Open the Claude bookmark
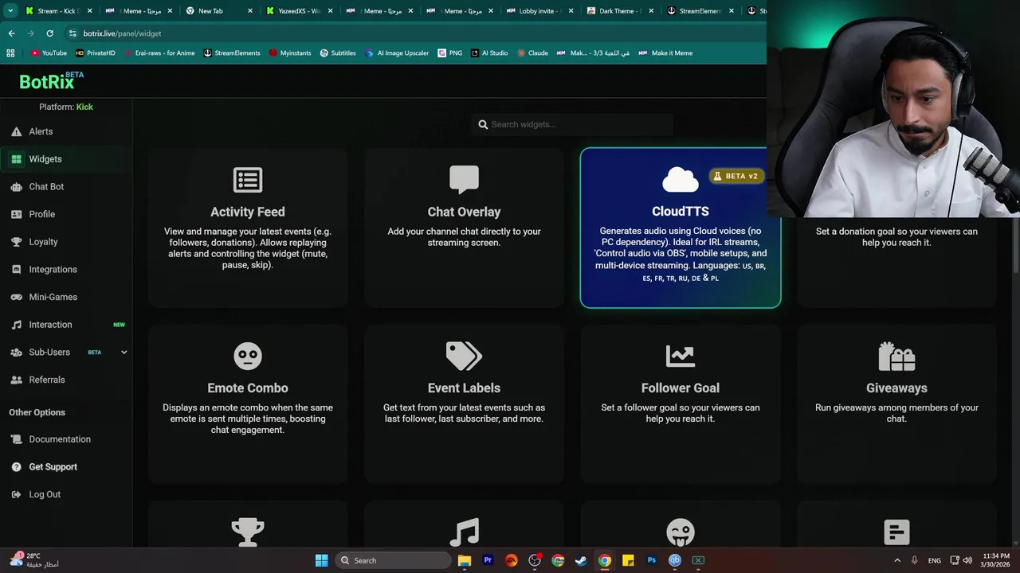 pos(532,53)
